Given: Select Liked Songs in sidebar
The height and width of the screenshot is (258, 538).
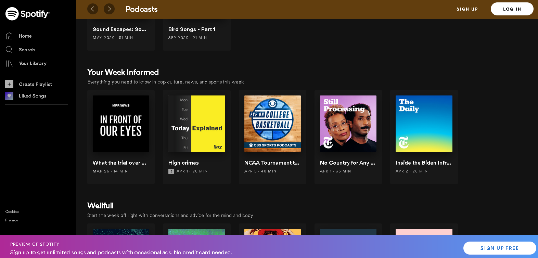Looking at the screenshot, I should click(x=33, y=96).
